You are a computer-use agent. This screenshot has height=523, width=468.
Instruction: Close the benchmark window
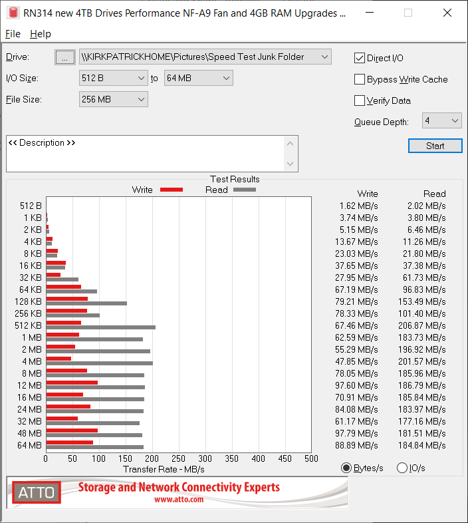(447, 13)
